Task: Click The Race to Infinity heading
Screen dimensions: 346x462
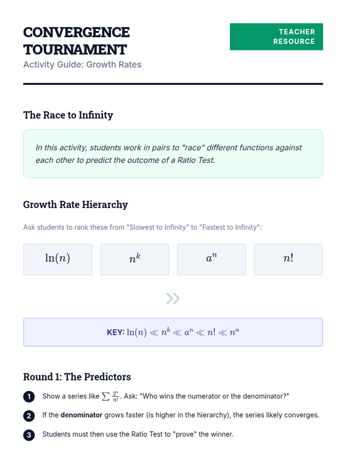Action: pyautogui.click(x=68, y=115)
